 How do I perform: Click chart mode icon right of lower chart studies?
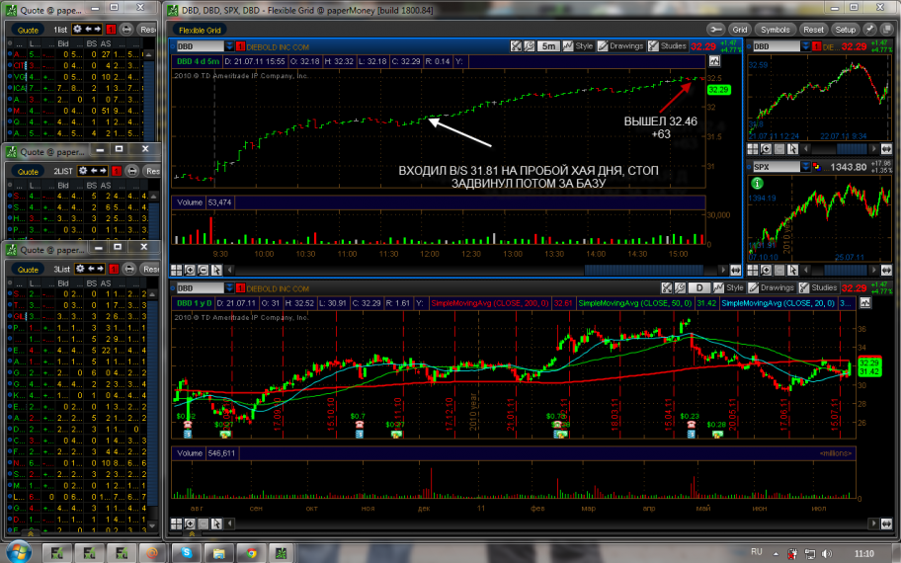click(864, 303)
